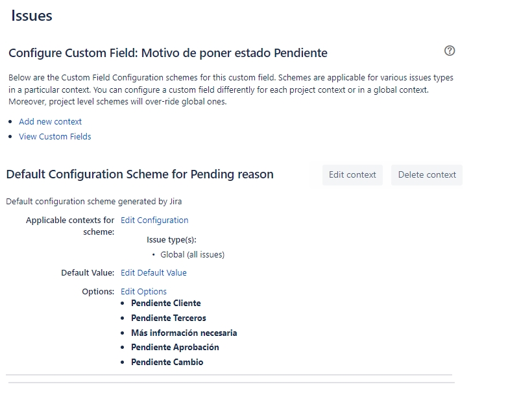Click the scheme description text under the heading
This screenshot has width=519, height=404.
pos(93,201)
